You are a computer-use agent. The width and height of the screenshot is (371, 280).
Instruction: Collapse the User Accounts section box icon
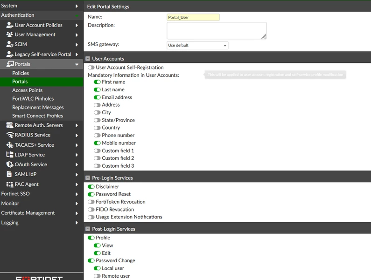point(88,59)
